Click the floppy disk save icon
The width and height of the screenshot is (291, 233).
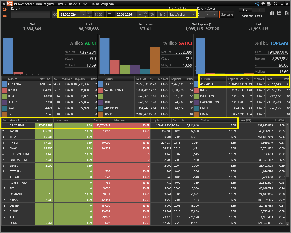279,13
